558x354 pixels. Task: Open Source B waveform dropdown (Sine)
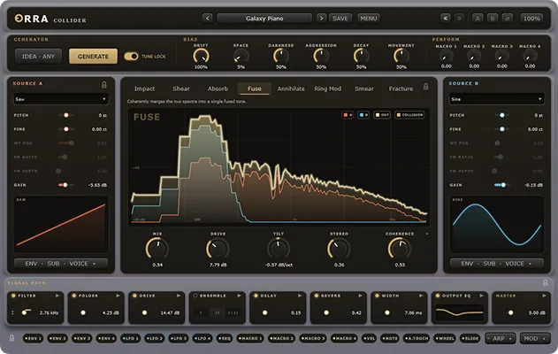[497, 99]
